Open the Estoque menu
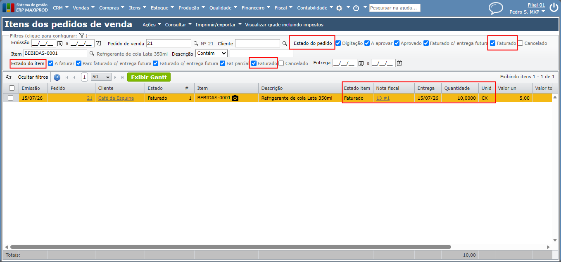561x262 pixels. 162,8
